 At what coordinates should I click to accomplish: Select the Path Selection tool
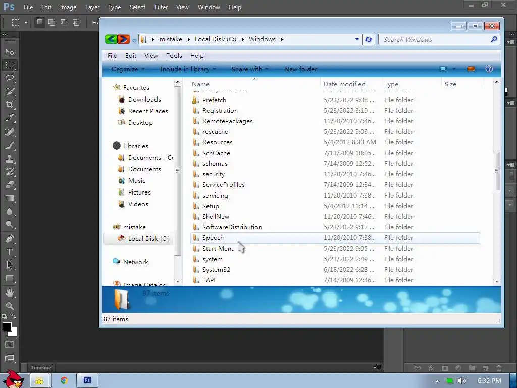[10, 265]
